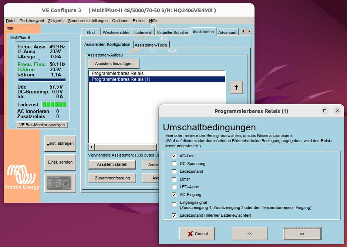Uncheck the AC-Last checkbox

(174, 156)
